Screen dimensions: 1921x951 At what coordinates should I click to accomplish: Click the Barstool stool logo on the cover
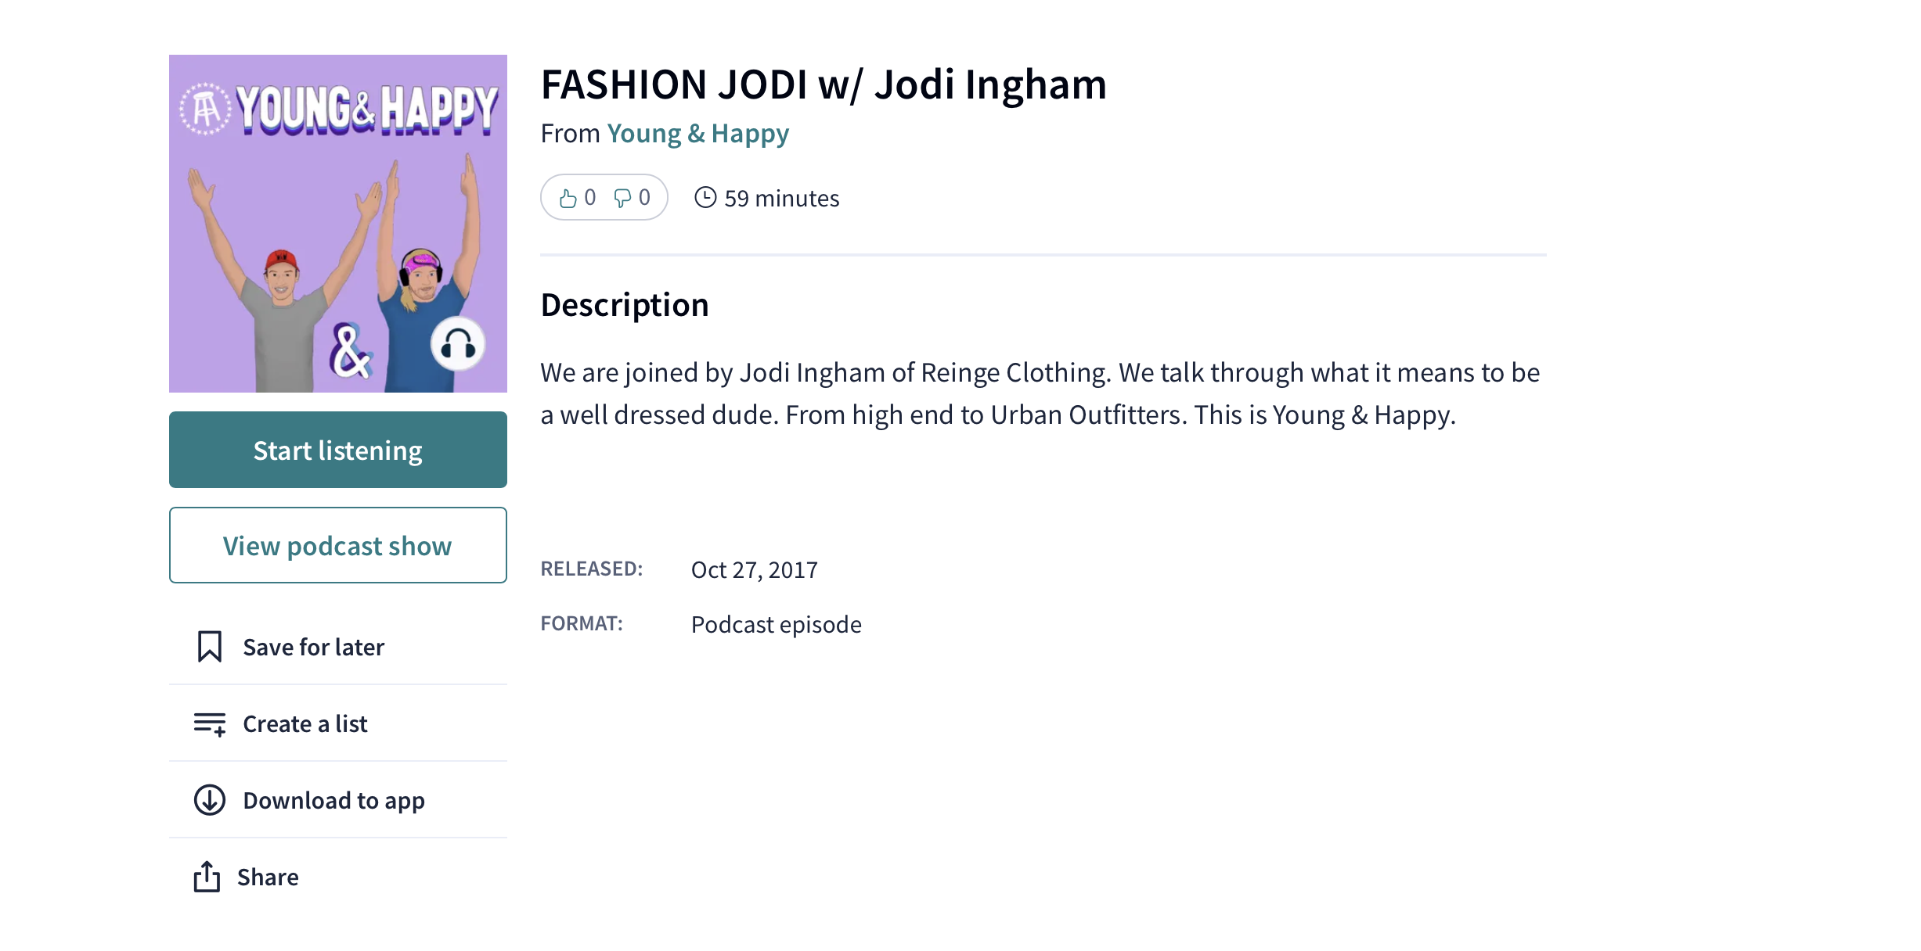pyautogui.click(x=206, y=109)
